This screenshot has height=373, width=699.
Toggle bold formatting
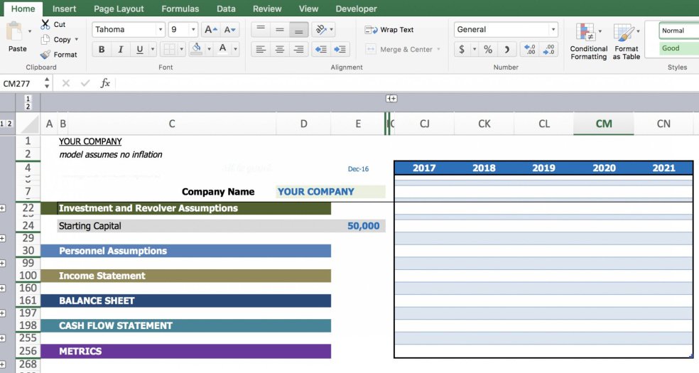click(x=102, y=50)
